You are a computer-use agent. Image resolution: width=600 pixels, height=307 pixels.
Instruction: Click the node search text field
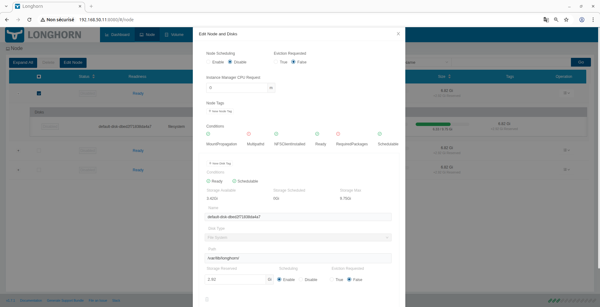pyautogui.click(x=511, y=62)
